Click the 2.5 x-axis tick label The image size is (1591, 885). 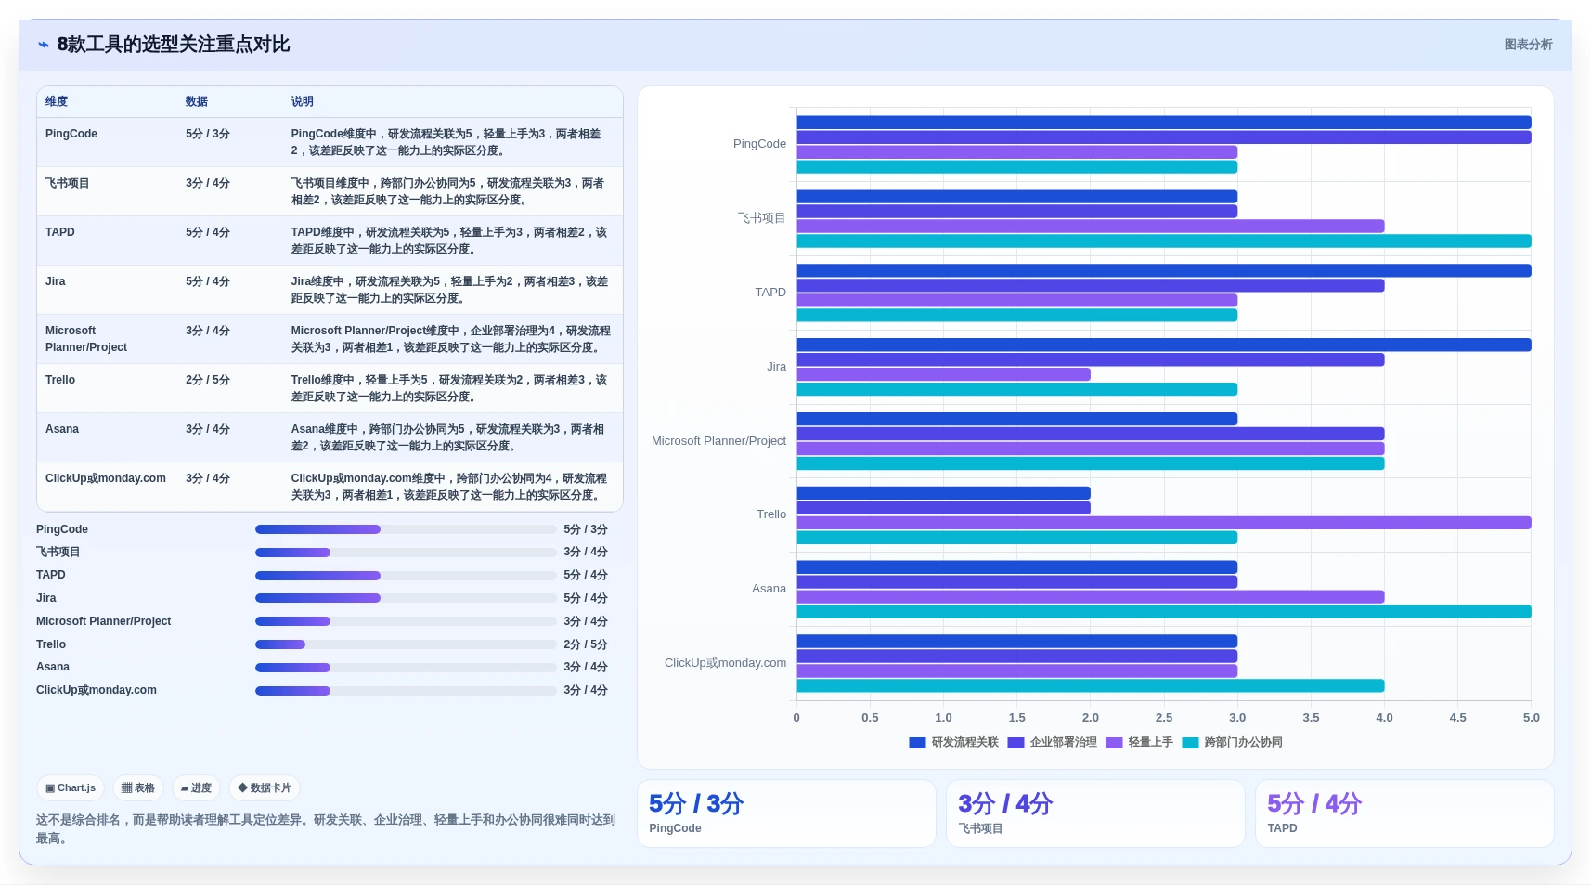(1163, 718)
